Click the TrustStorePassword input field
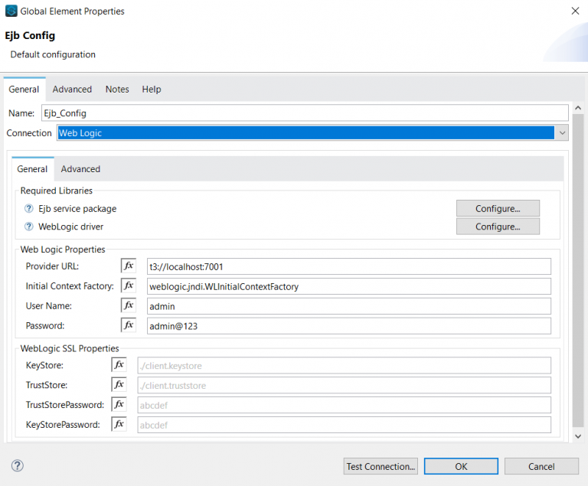Screen dimensions: 588x486 pyautogui.click(x=344, y=405)
